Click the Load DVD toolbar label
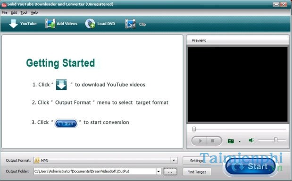292x181 pixels. 106,24
